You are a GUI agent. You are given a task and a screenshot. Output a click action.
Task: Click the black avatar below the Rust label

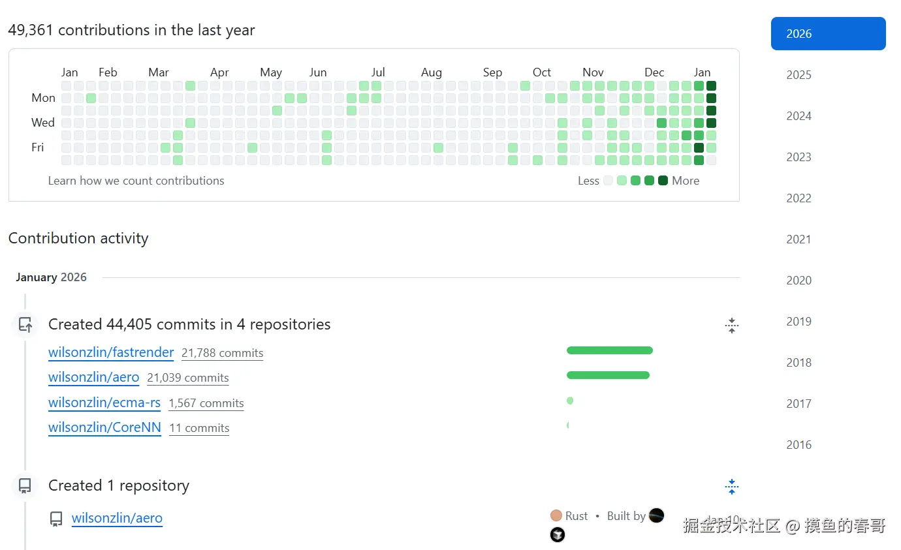pyautogui.click(x=558, y=535)
